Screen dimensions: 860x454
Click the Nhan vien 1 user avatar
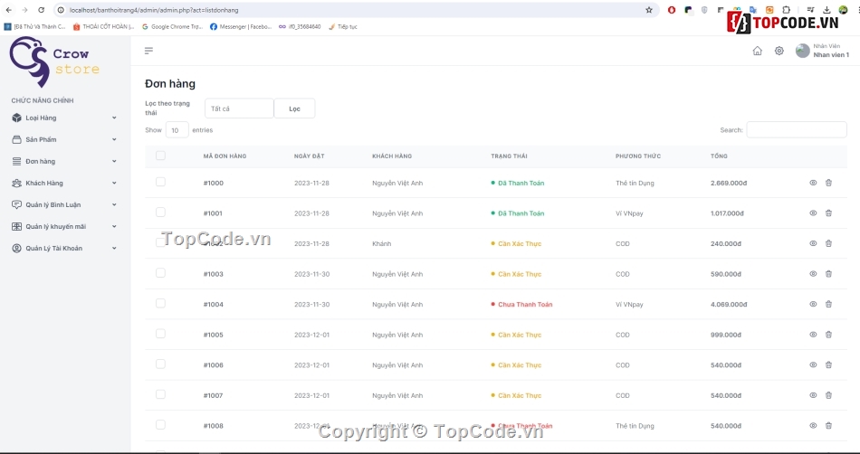point(802,51)
